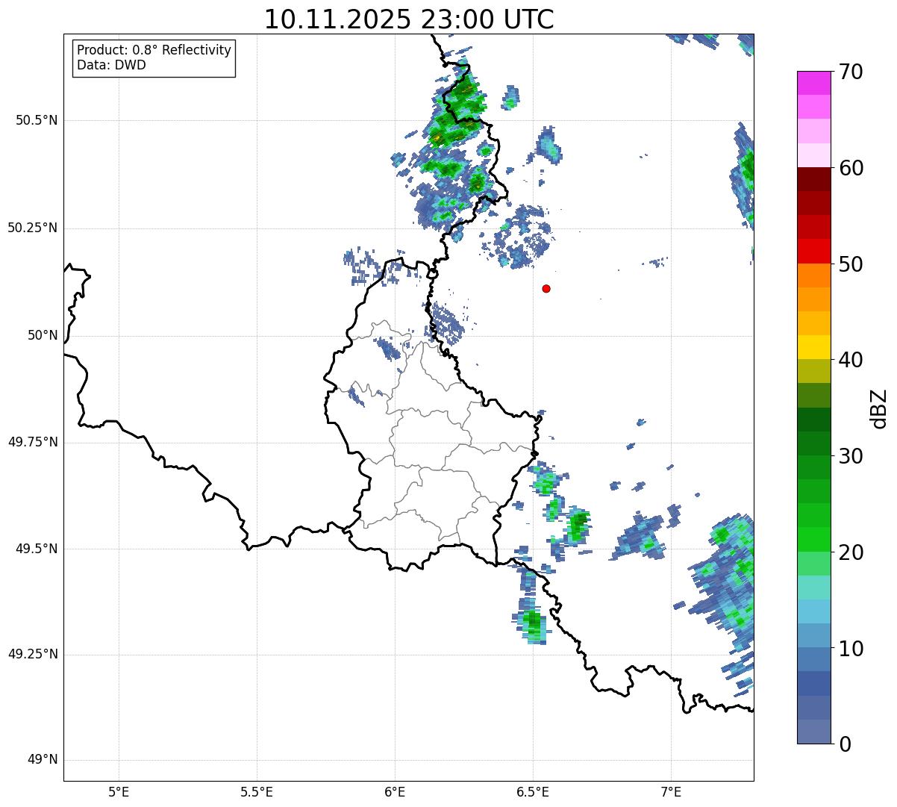Click the longitude label 7°E

tap(671, 792)
